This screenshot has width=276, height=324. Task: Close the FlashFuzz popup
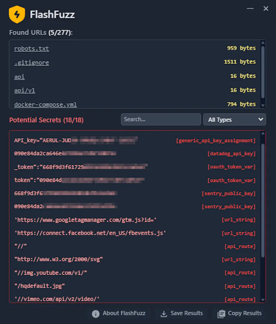(266, 8)
